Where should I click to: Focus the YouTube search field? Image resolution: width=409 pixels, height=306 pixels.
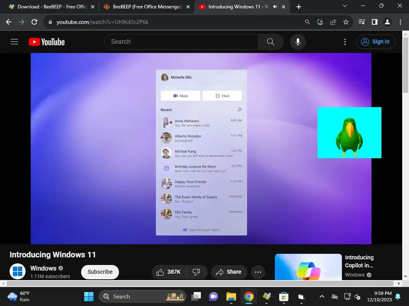[x=181, y=41]
